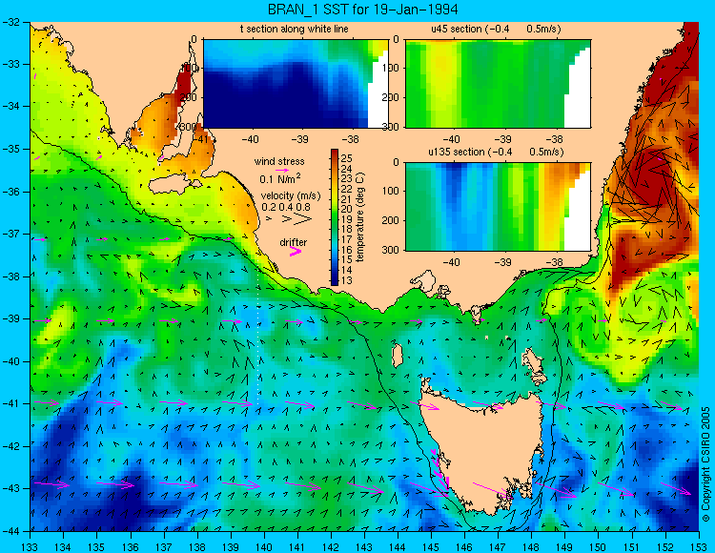Click the '0.1 N/m2' legend value
Screen dimensions: 715x553
tap(280, 178)
